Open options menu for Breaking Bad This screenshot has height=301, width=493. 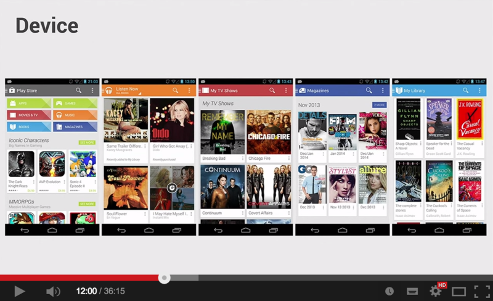[242, 159]
